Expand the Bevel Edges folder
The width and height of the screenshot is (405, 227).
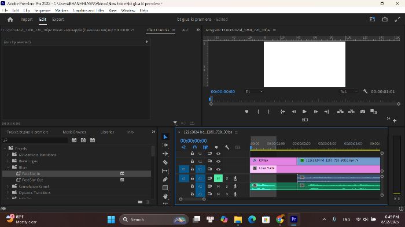[8, 161]
